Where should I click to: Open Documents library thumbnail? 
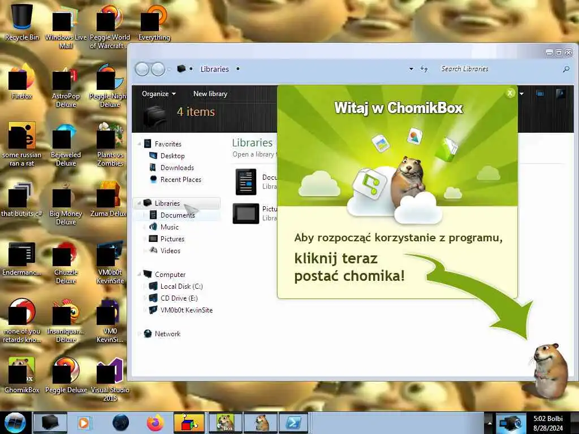[246, 181]
